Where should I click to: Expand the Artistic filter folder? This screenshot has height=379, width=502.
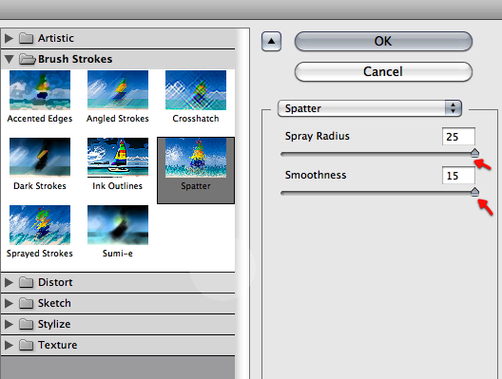[x=9, y=38]
